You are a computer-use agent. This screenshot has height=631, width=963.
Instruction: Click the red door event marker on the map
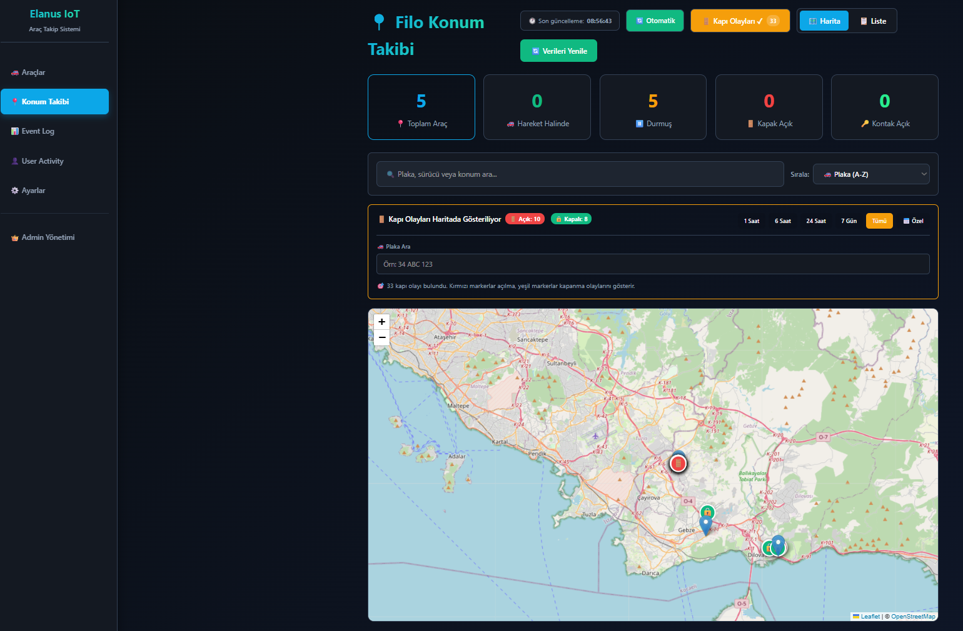coord(678,464)
